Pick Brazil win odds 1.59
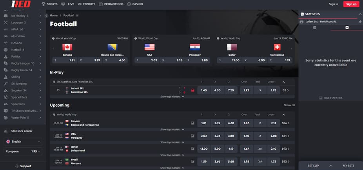This screenshot has height=170, width=363. point(204,161)
